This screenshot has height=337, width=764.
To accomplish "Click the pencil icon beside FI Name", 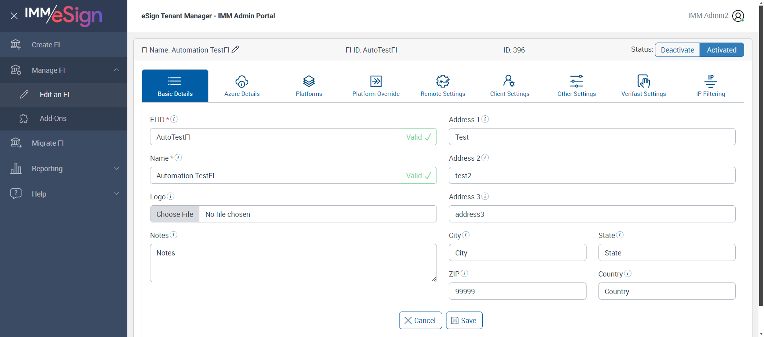I will [x=236, y=49].
